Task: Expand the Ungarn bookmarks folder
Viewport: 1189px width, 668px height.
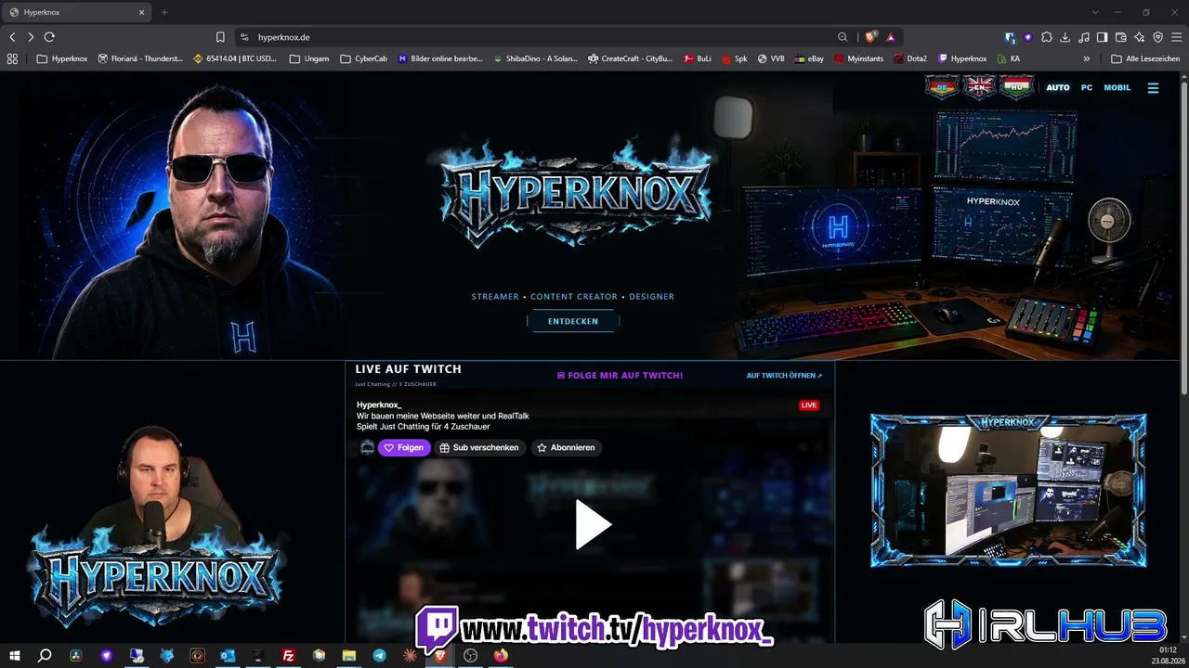Action: (x=309, y=58)
